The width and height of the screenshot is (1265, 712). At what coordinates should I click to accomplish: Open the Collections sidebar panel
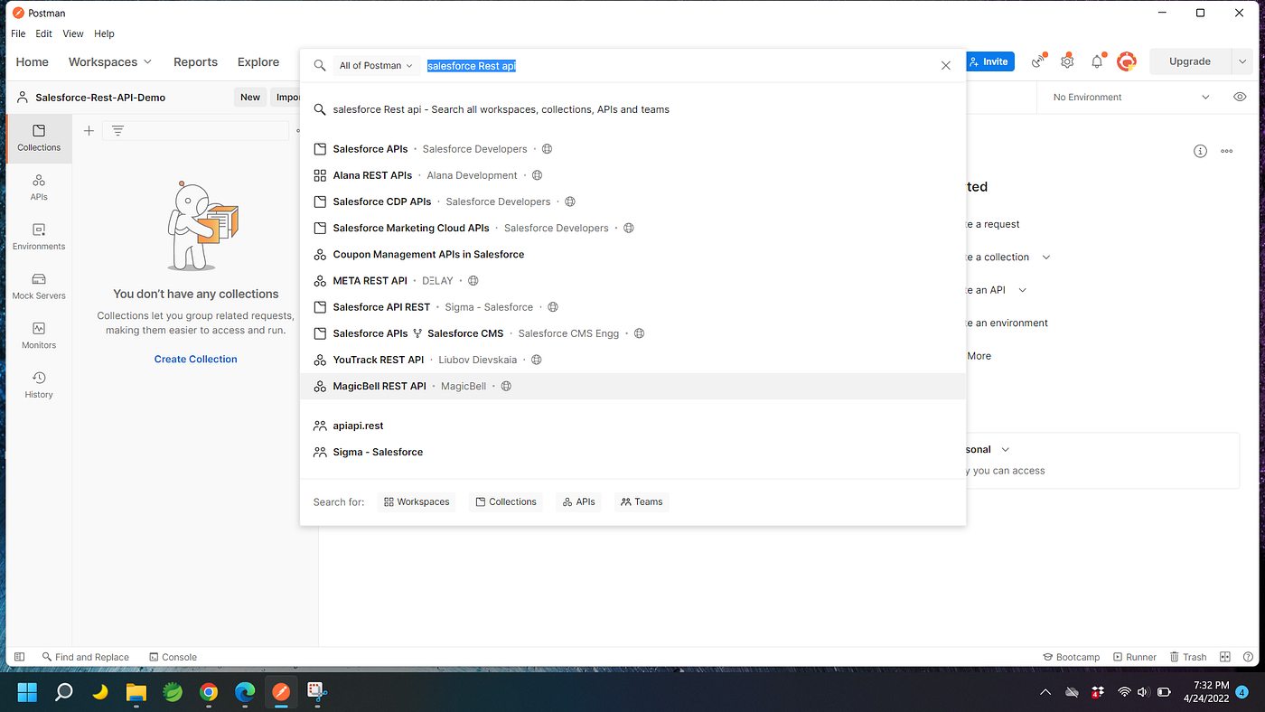click(x=38, y=138)
